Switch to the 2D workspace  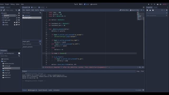(76, 4)
